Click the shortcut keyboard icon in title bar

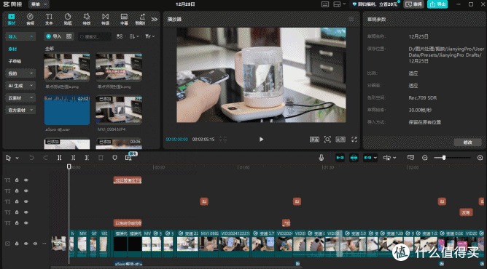click(x=325, y=4)
